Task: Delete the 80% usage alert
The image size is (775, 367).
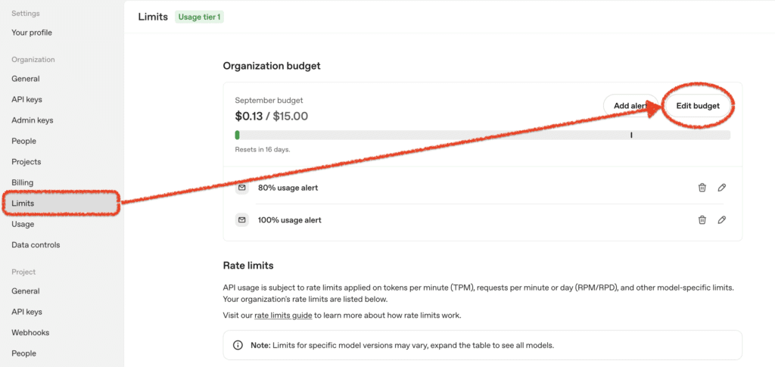Action: [702, 188]
